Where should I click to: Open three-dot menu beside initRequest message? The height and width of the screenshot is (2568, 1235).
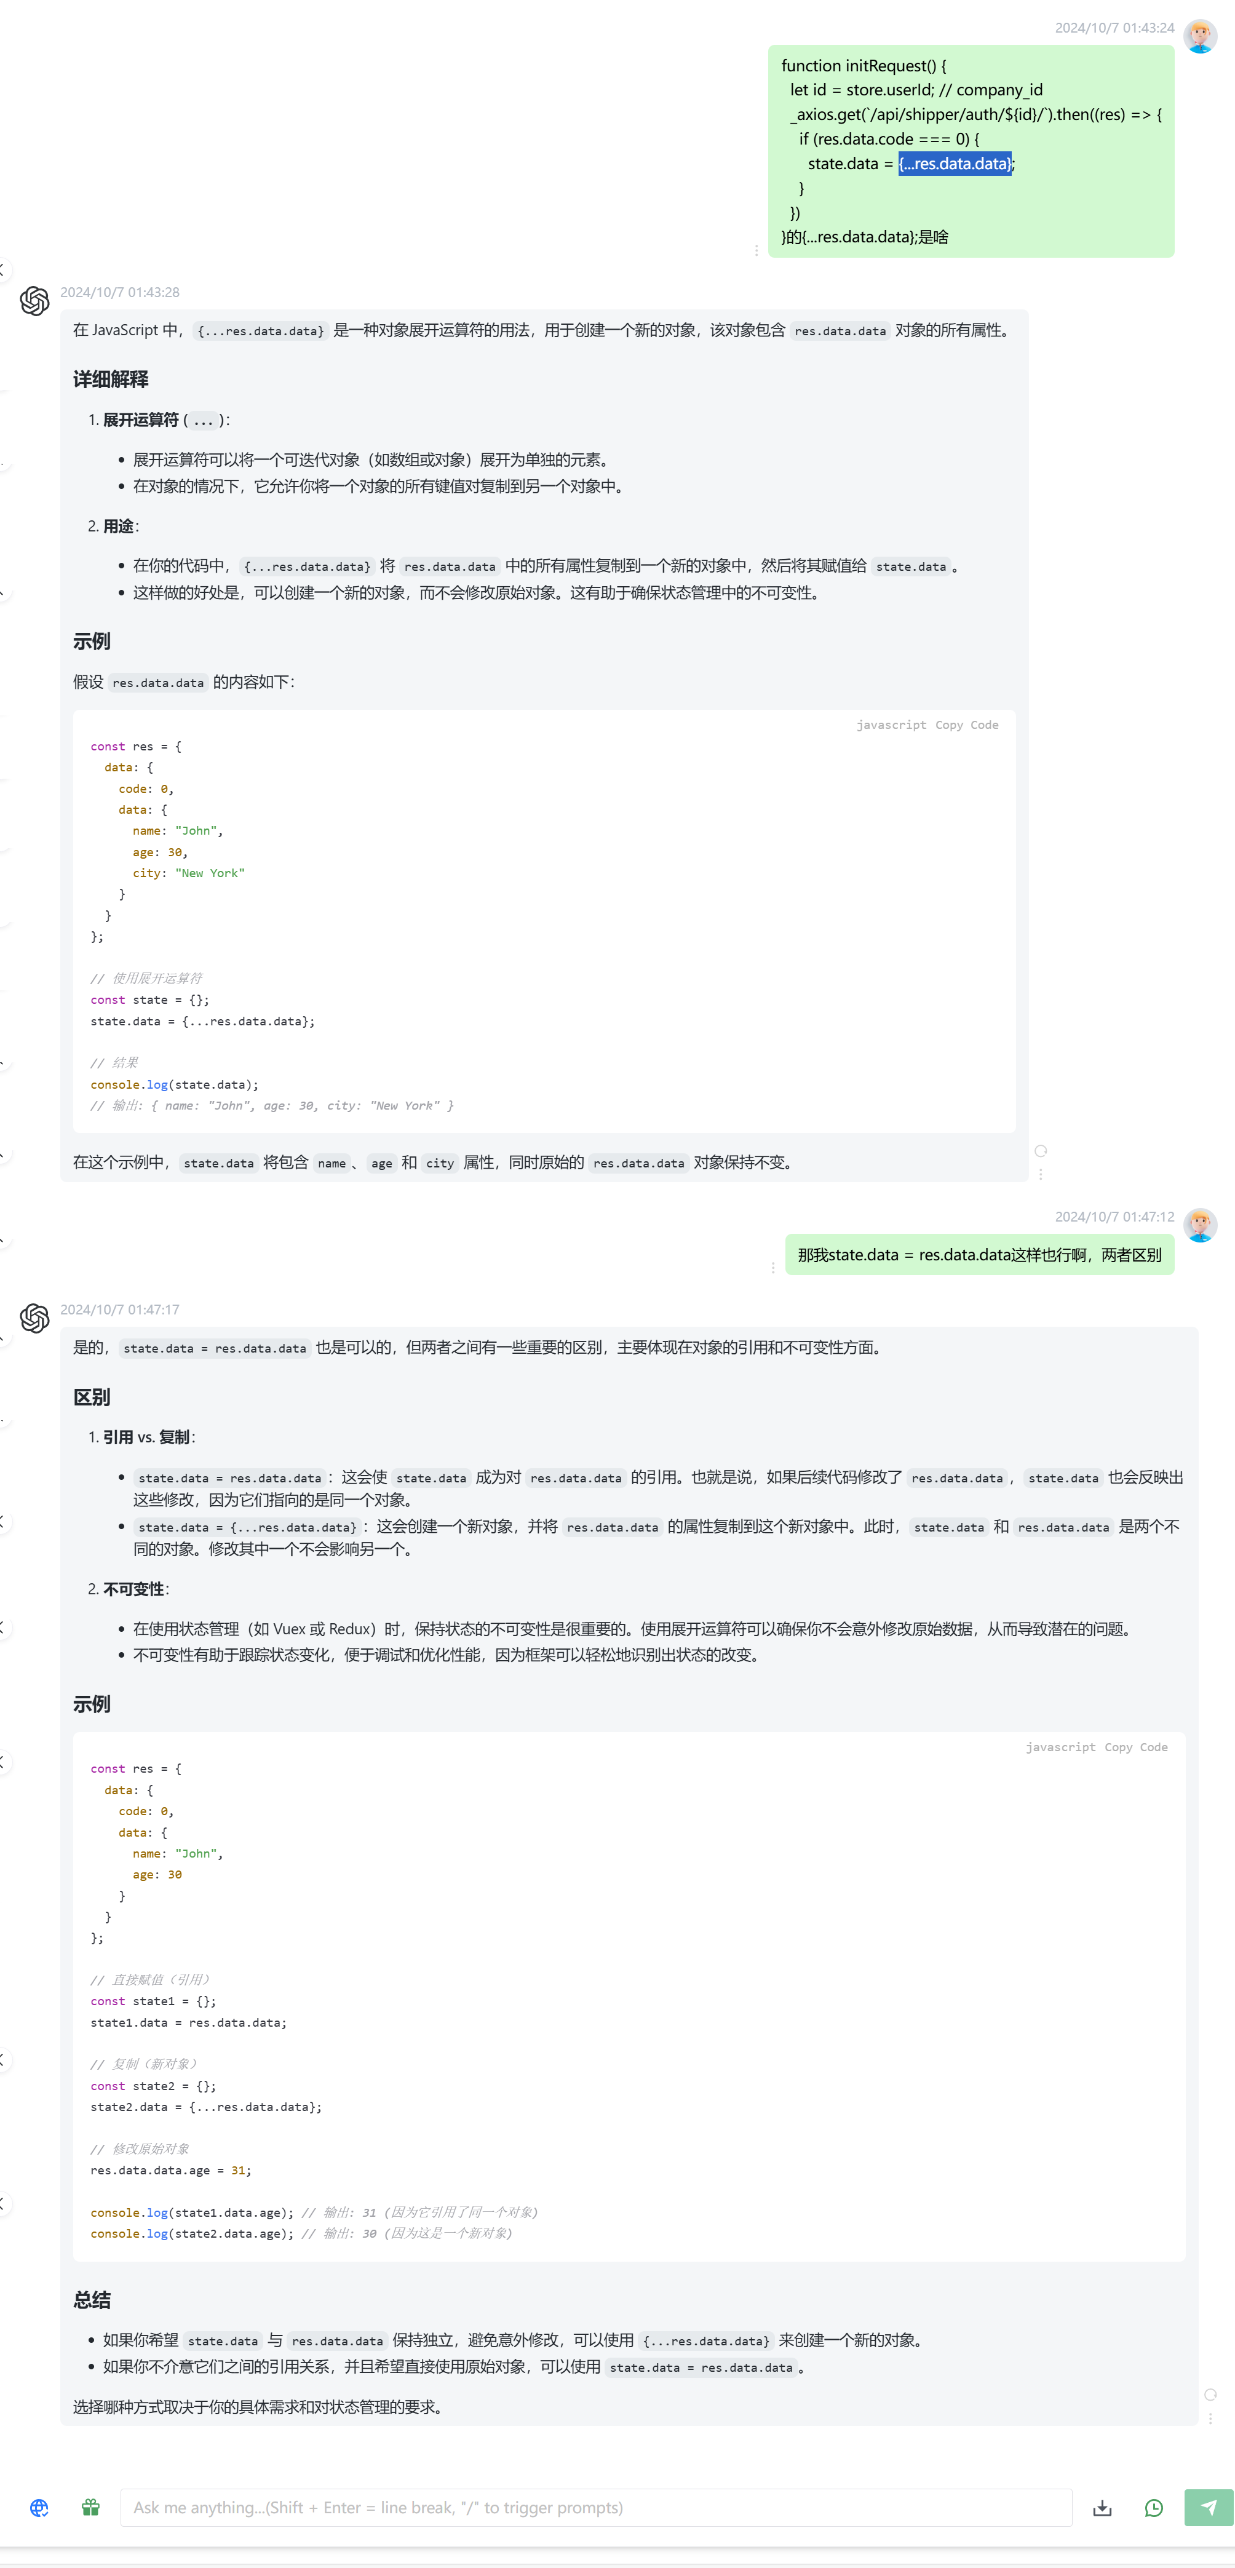(x=756, y=250)
